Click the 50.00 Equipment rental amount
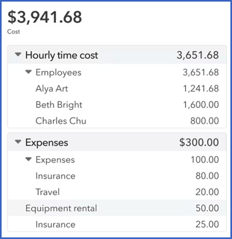Viewport: 232px width, 239px height. coord(207,208)
